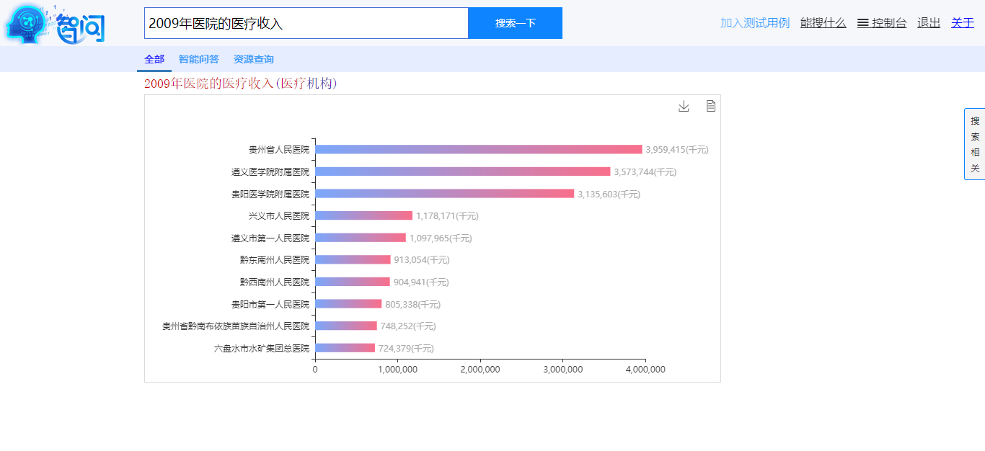
Task: Open the 能搜什么 link
Action: [x=823, y=23]
